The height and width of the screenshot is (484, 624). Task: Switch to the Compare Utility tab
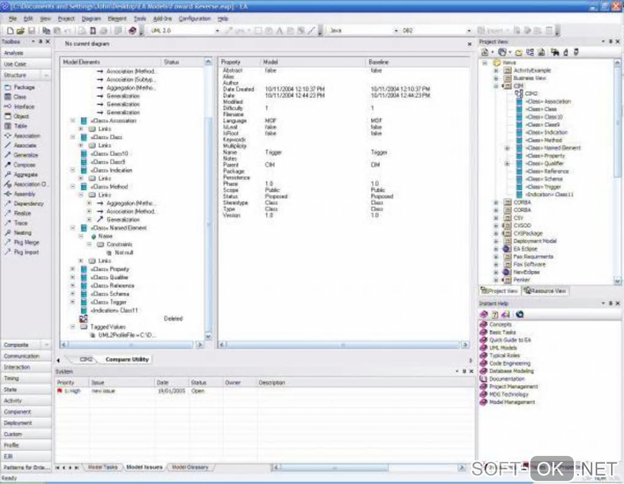pyautogui.click(x=127, y=359)
